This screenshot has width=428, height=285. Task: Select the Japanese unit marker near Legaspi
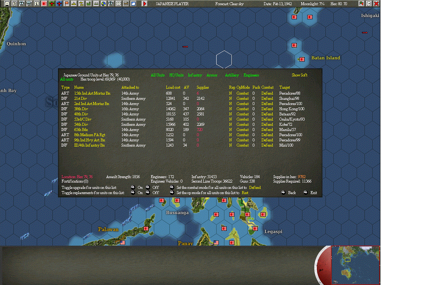tap(255, 229)
